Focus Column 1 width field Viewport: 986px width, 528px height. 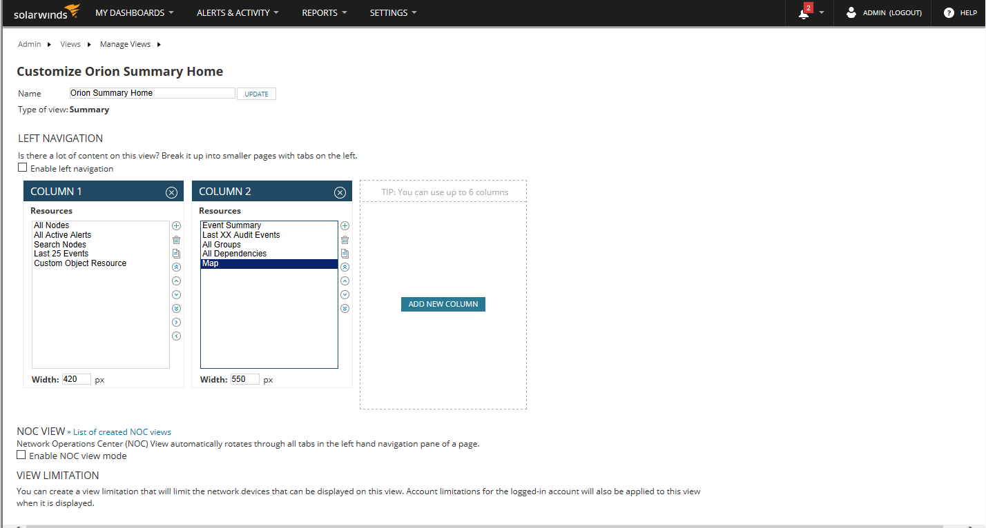click(x=76, y=379)
